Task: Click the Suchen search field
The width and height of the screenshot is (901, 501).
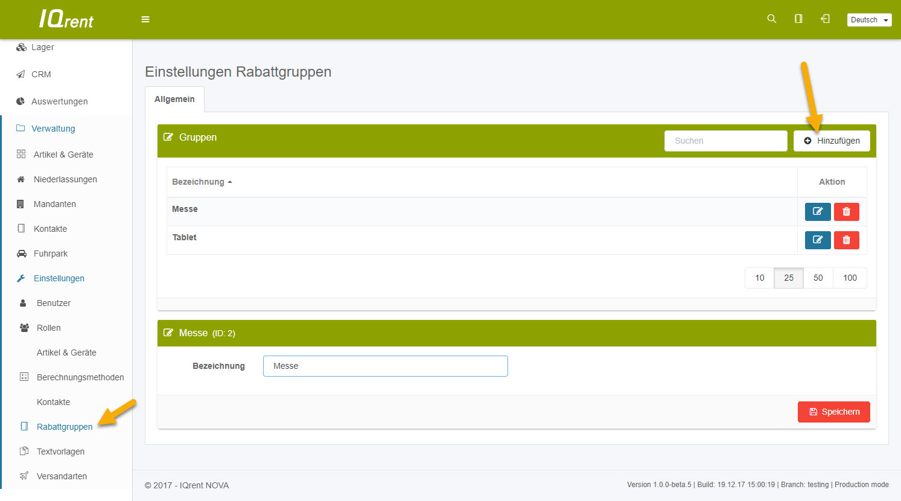Action: 725,141
